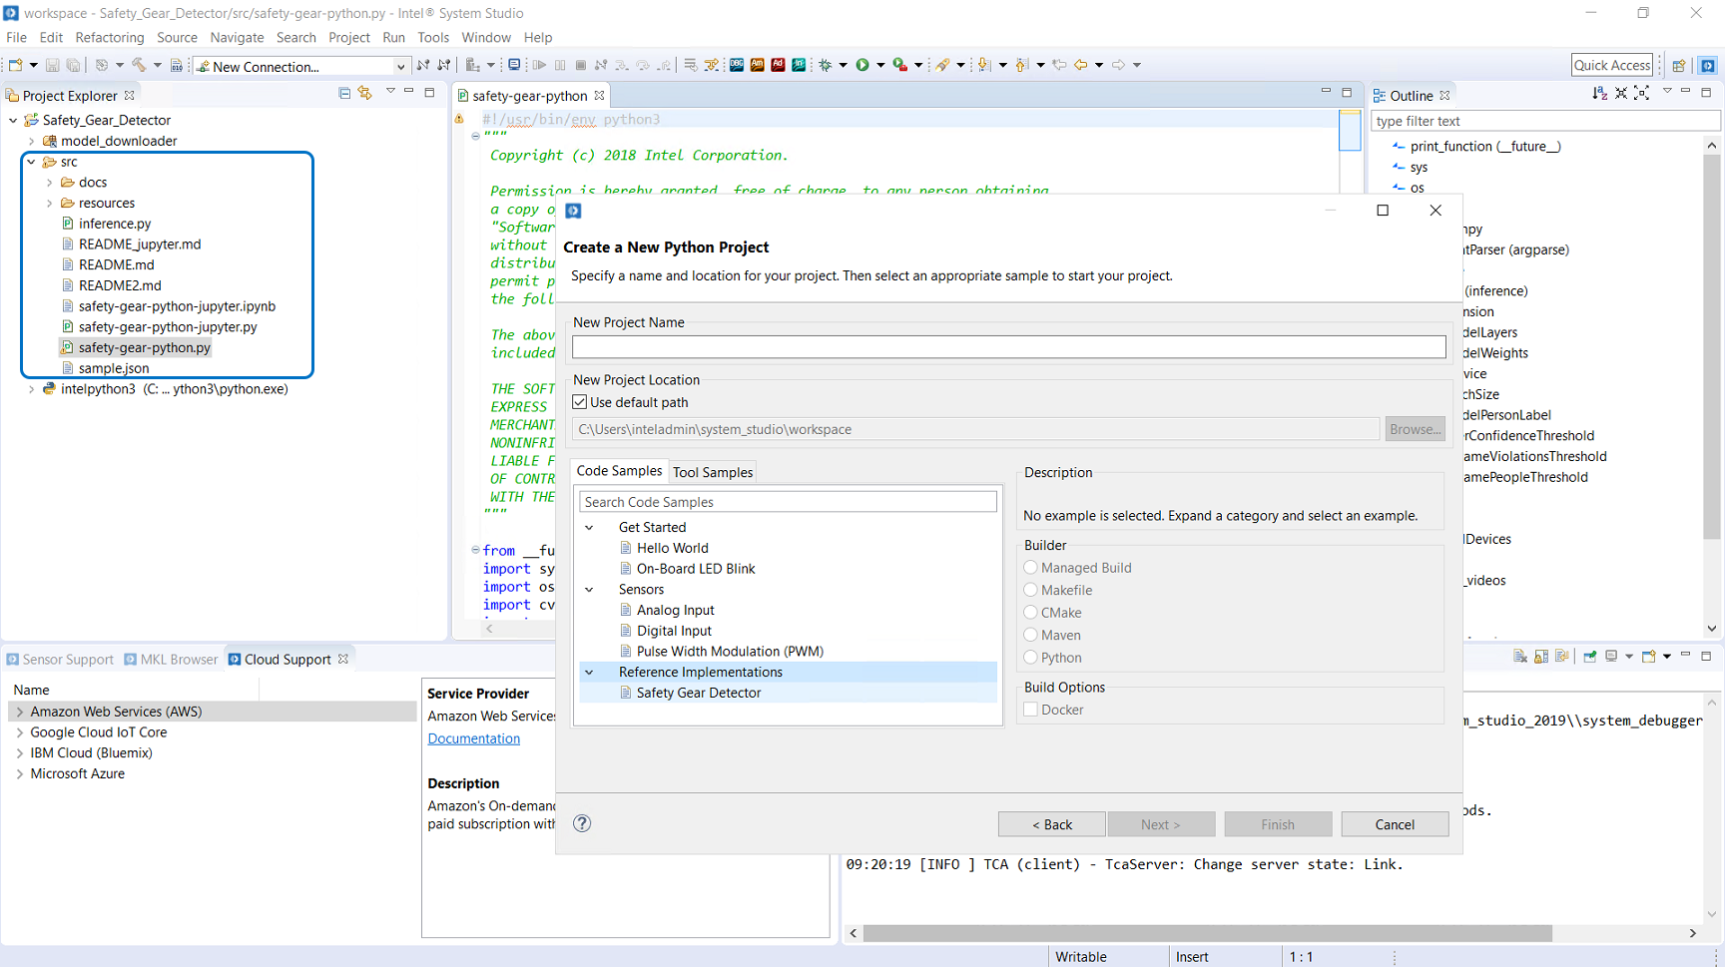1725x967 pixels.
Task: Select the CMake builder radio button
Action: (x=1030, y=613)
